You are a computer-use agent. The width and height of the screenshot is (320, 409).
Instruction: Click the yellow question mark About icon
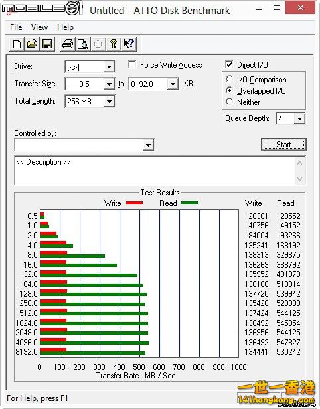pyautogui.click(x=113, y=44)
